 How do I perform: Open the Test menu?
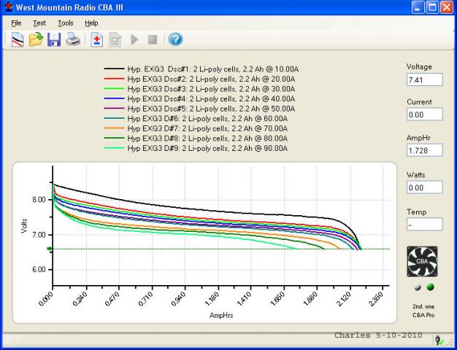[39, 23]
